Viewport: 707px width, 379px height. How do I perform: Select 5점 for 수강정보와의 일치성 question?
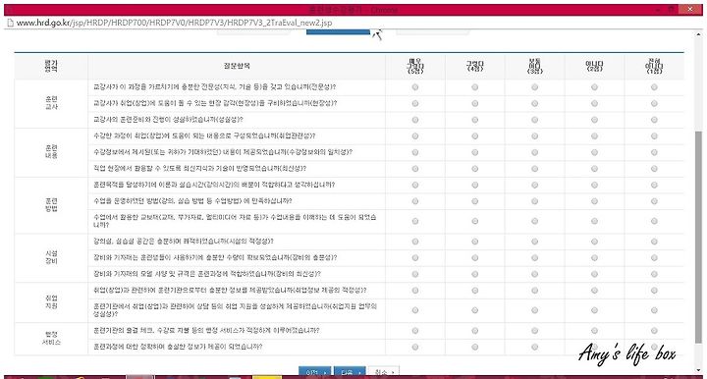click(414, 152)
